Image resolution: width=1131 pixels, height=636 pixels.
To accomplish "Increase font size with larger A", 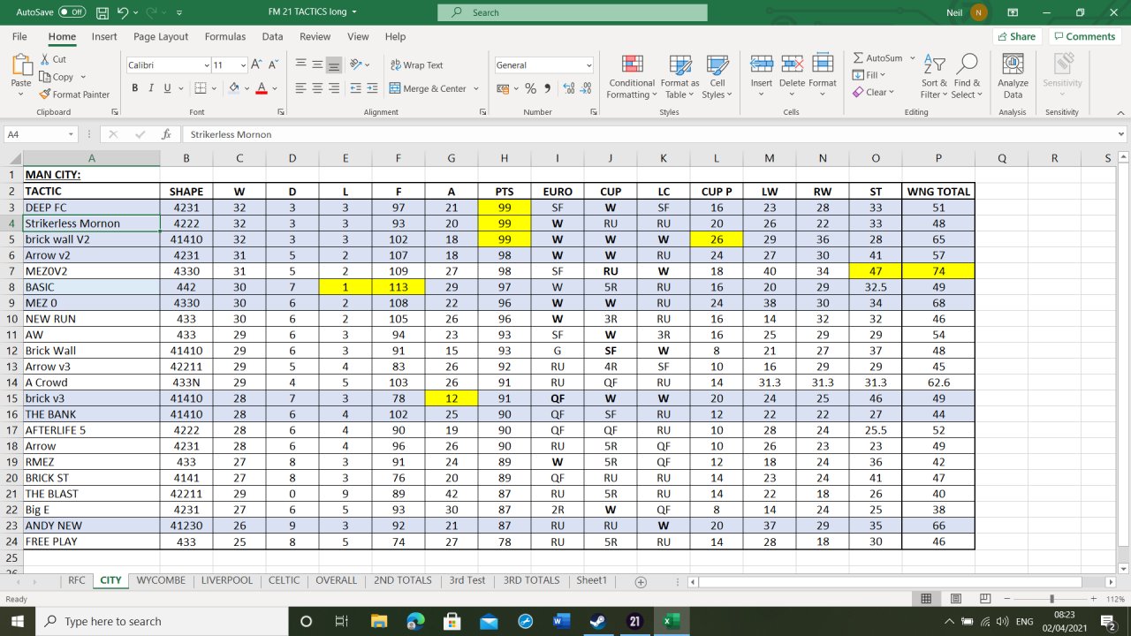I will point(255,65).
